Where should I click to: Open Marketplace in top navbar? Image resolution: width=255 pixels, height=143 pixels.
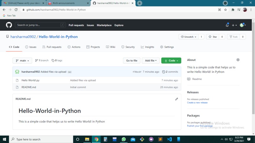104,25
